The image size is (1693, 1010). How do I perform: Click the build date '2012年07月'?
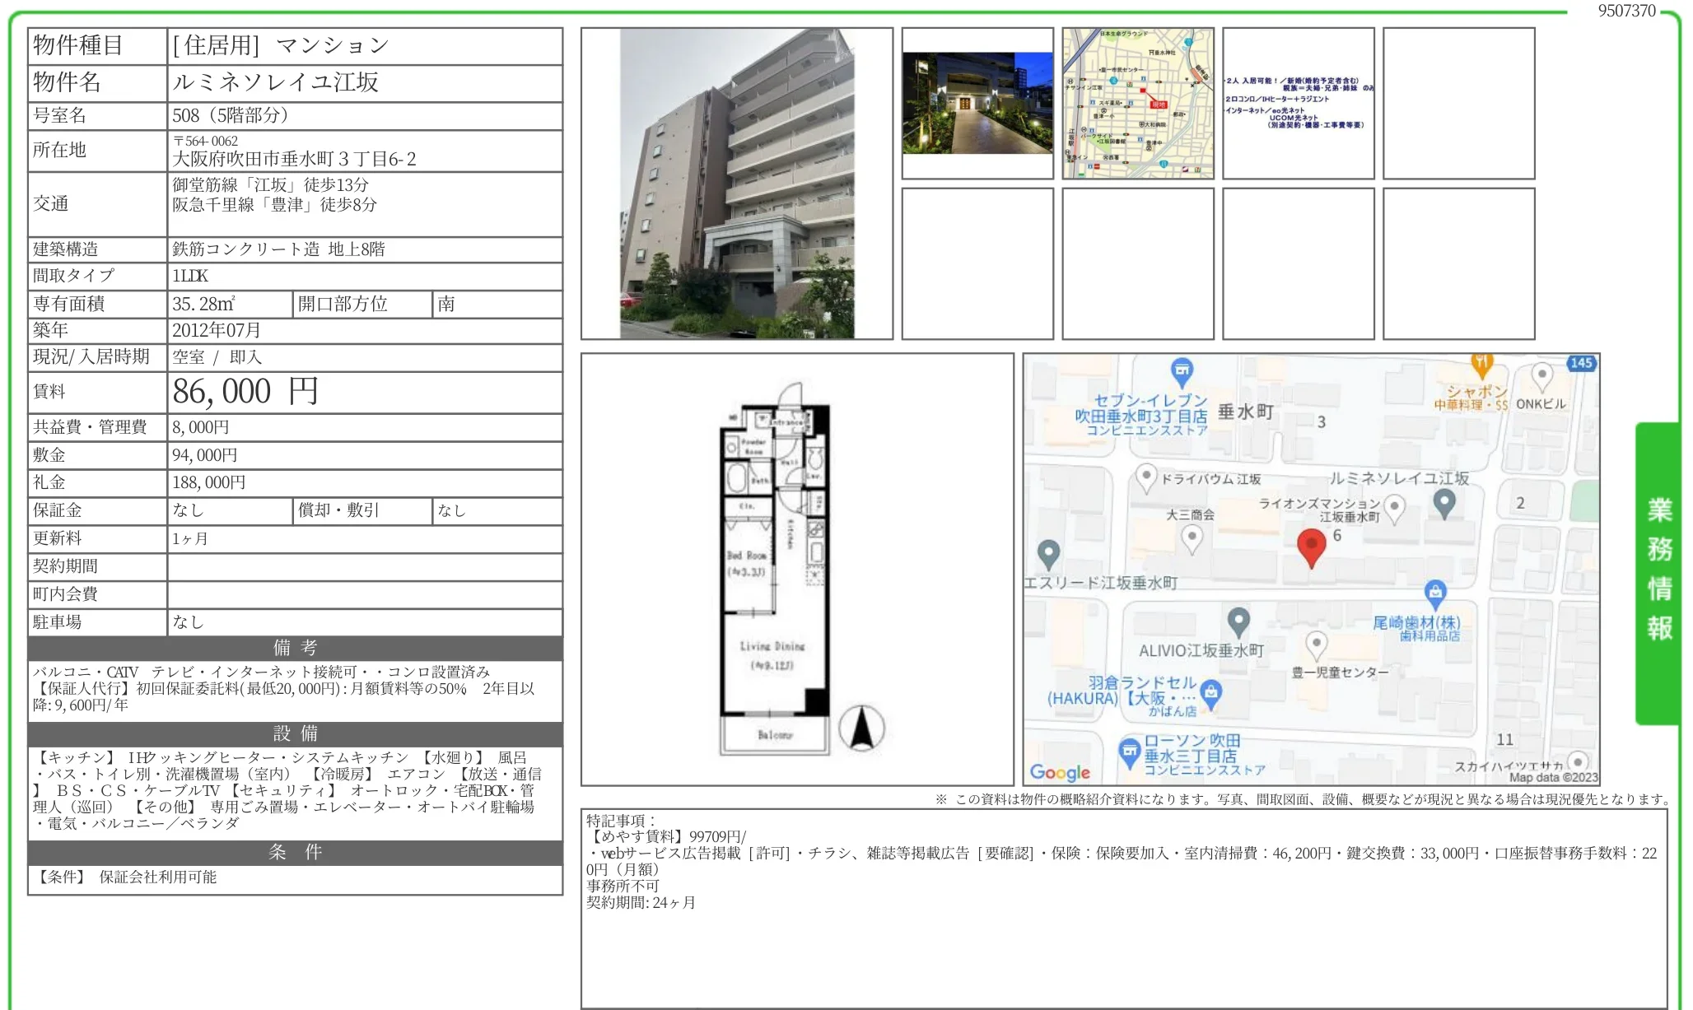point(217,330)
